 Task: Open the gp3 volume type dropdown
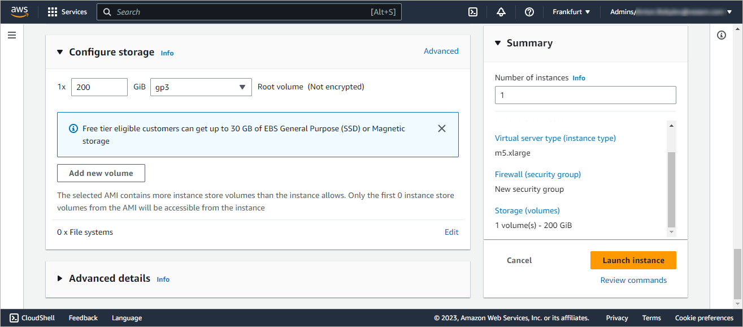pos(201,87)
